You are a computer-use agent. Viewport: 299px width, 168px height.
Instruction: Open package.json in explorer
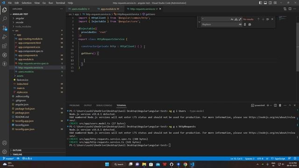(x=22, y=113)
